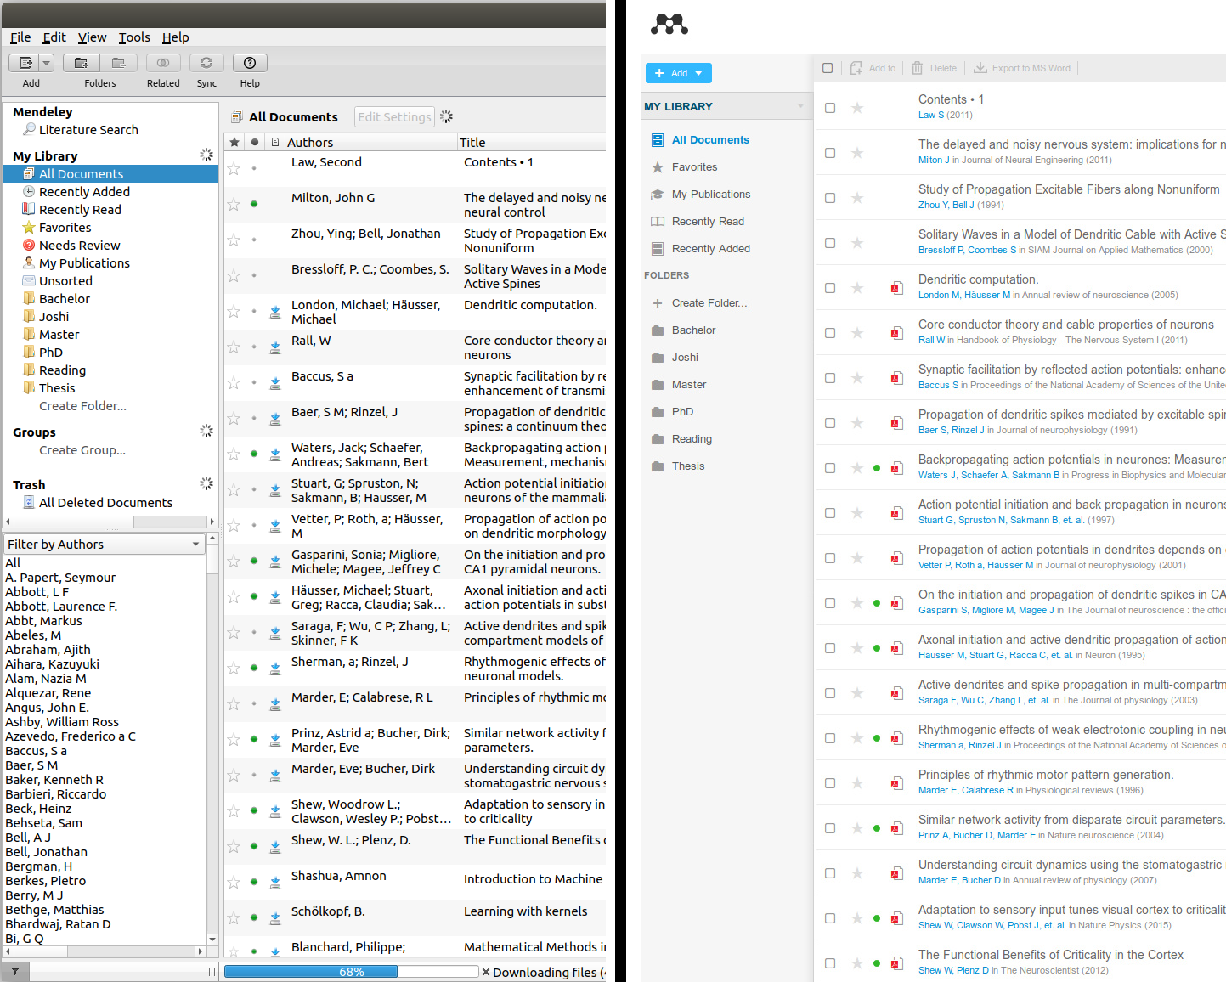This screenshot has height=982, width=1226.
Task: Check the box for Dendritic computation entry
Action: coord(830,288)
